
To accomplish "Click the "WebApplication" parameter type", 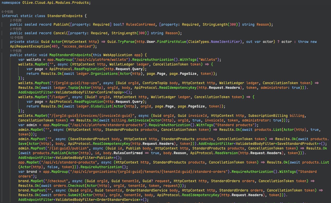I will click(x=118, y=55).
